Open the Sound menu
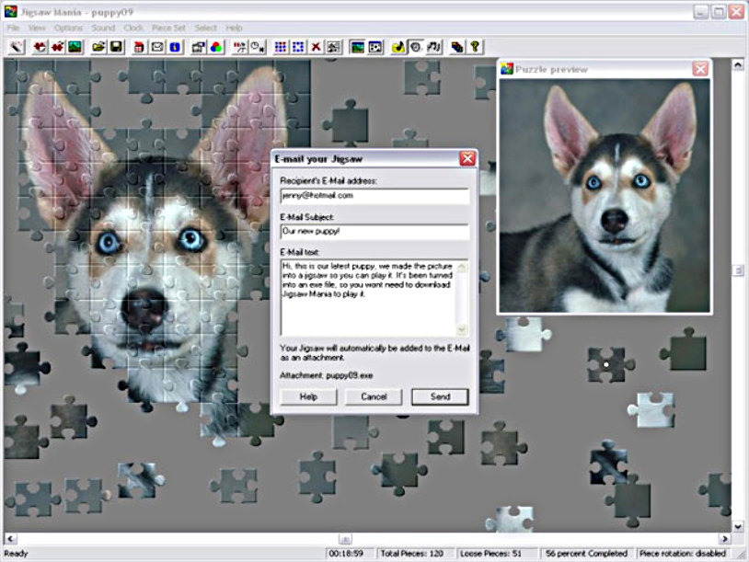Screen dimensions: 749x562 click(103, 28)
